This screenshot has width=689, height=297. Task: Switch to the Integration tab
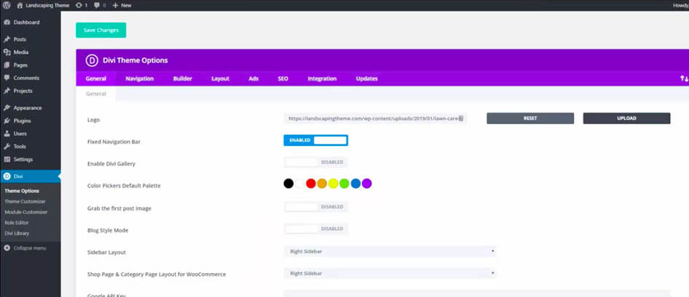point(322,79)
